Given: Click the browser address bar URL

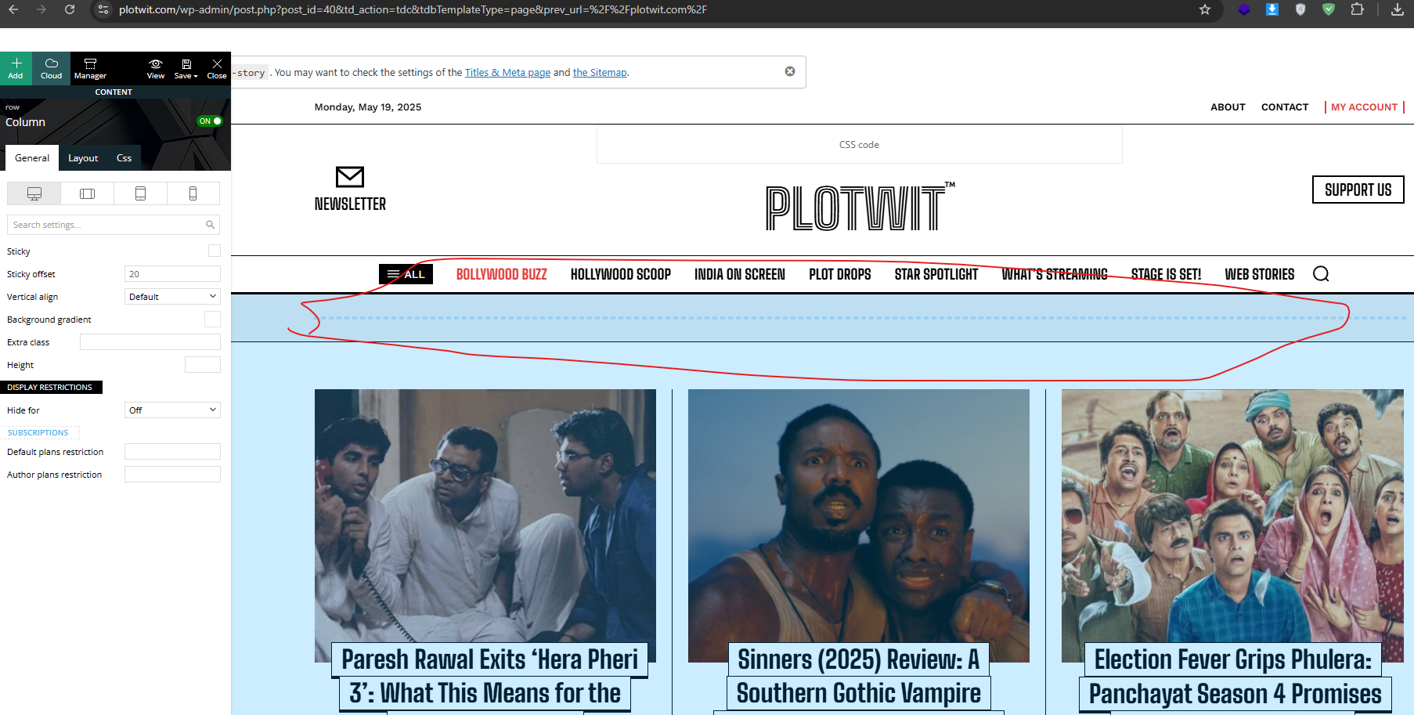Looking at the screenshot, I should [413, 9].
